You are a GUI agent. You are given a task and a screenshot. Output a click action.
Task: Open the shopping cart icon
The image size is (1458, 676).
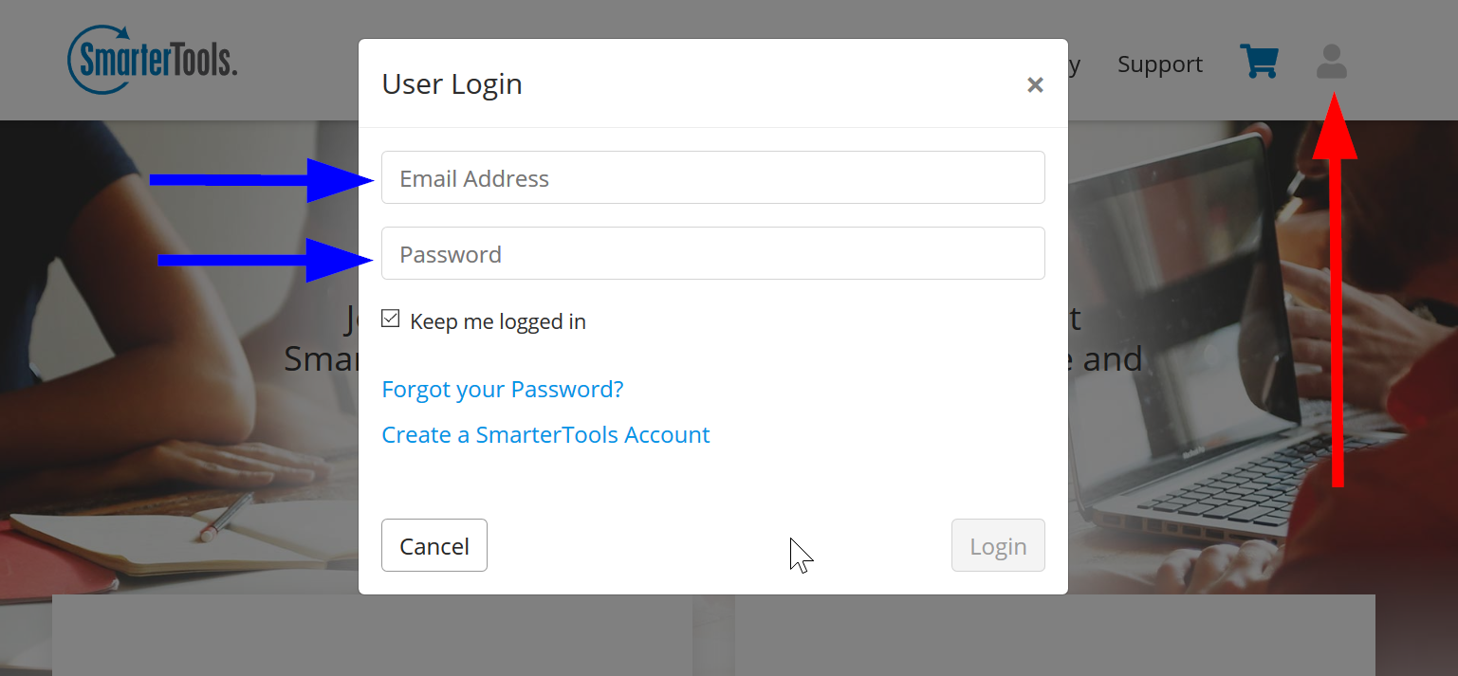tap(1259, 62)
